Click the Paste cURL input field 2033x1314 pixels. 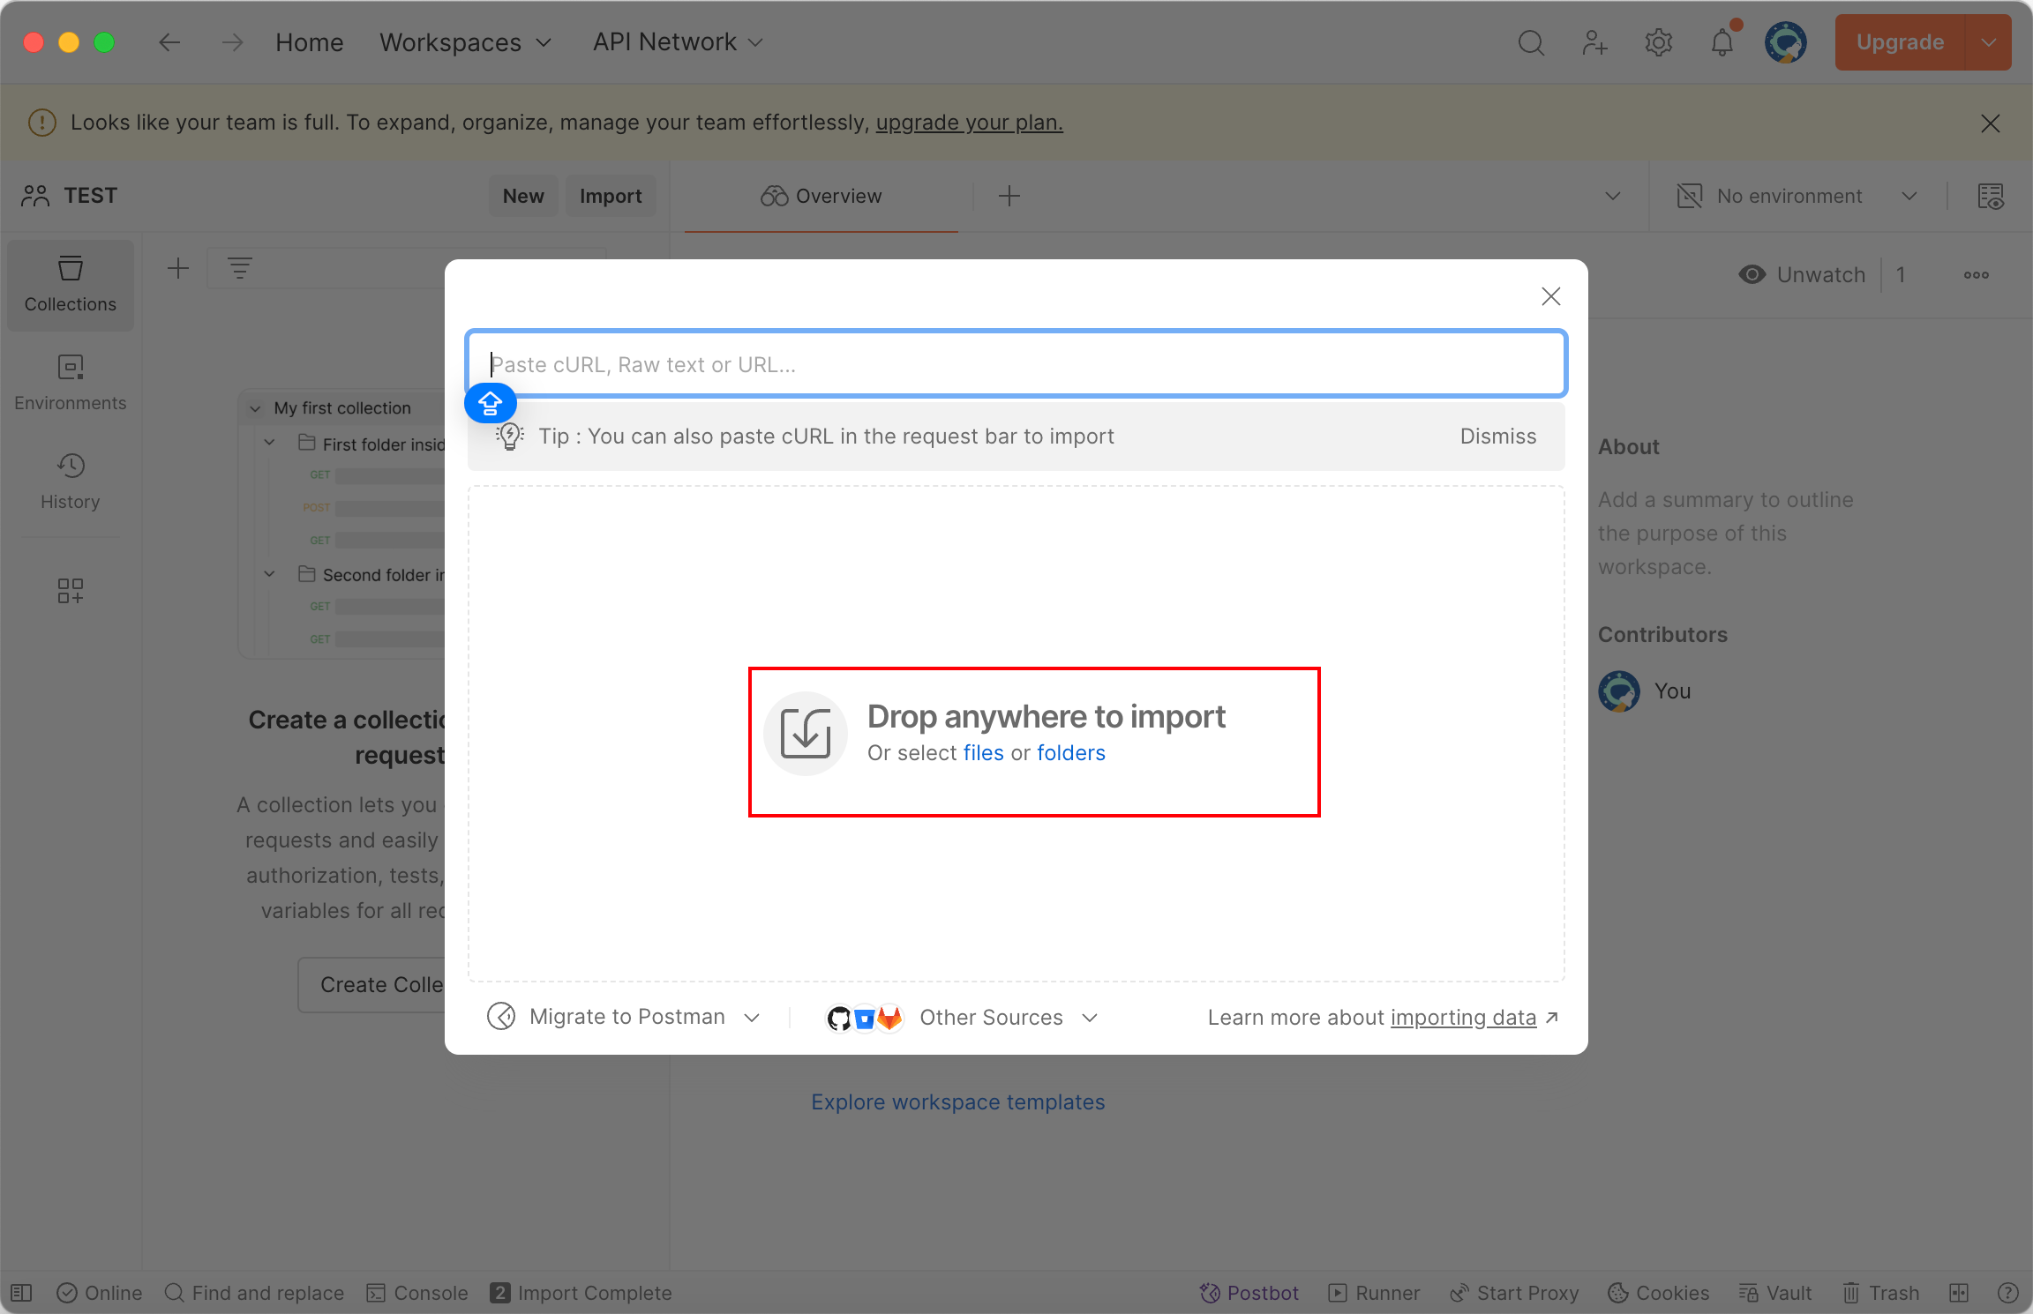[1016, 364]
